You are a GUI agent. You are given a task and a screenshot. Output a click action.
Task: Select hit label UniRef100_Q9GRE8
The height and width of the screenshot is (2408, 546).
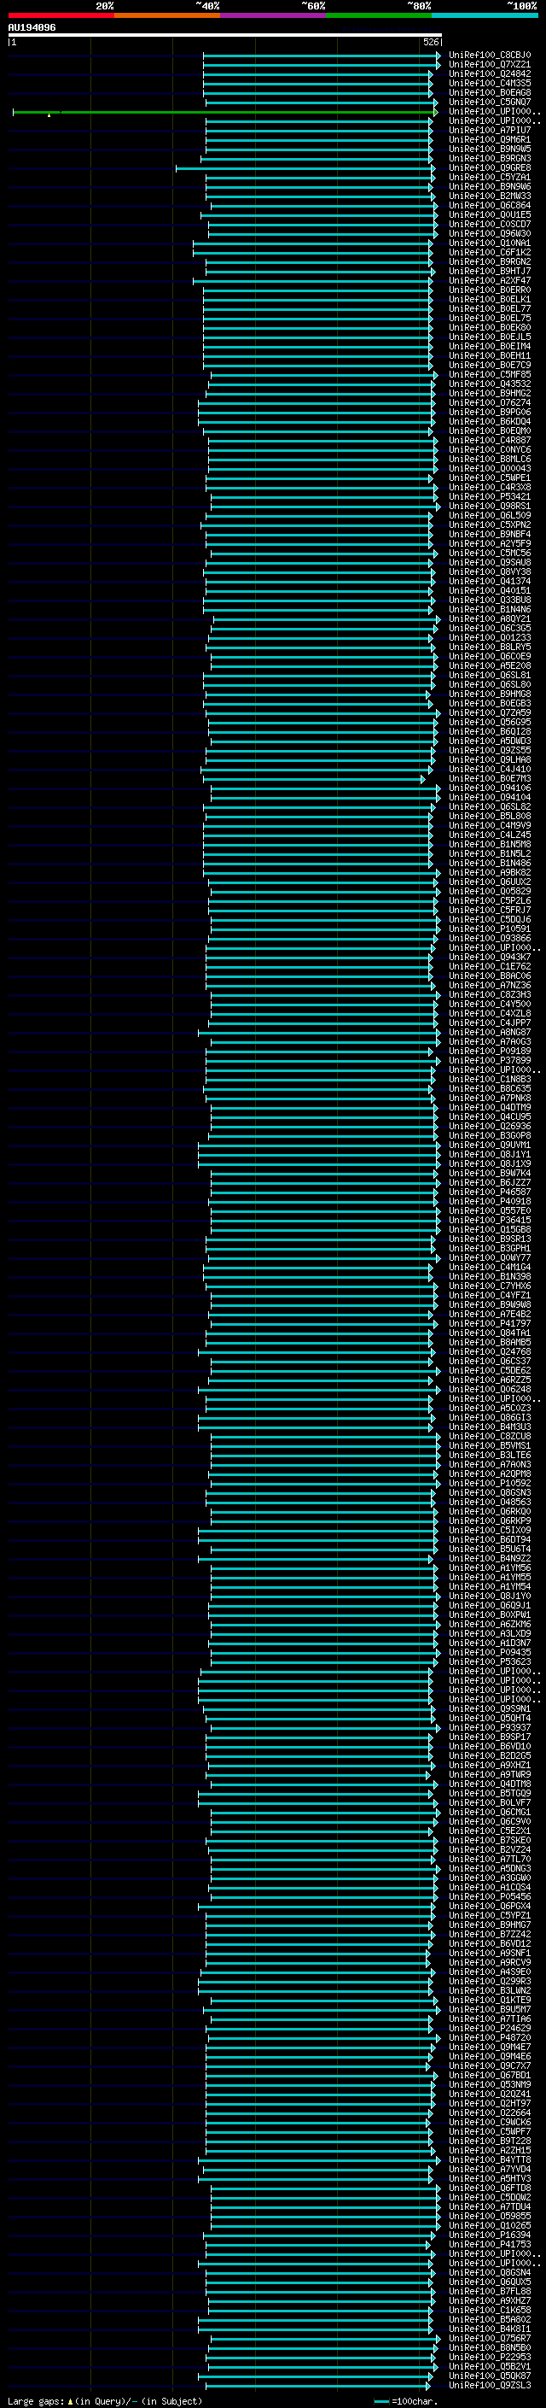(489, 168)
